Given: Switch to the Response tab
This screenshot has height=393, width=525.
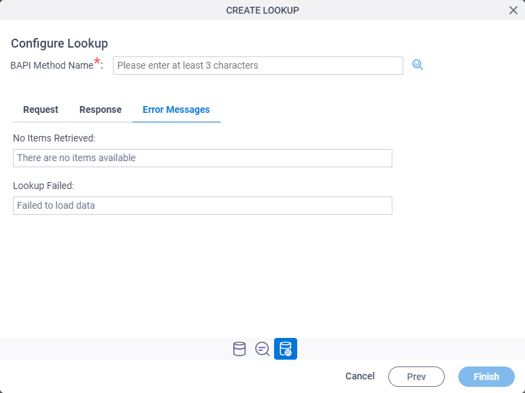Looking at the screenshot, I should pos(101,109).
